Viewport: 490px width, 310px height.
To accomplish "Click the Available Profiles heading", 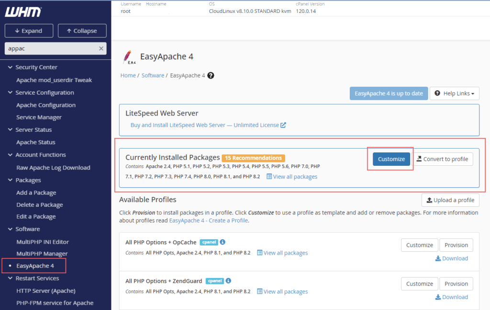I will (148, 200).
